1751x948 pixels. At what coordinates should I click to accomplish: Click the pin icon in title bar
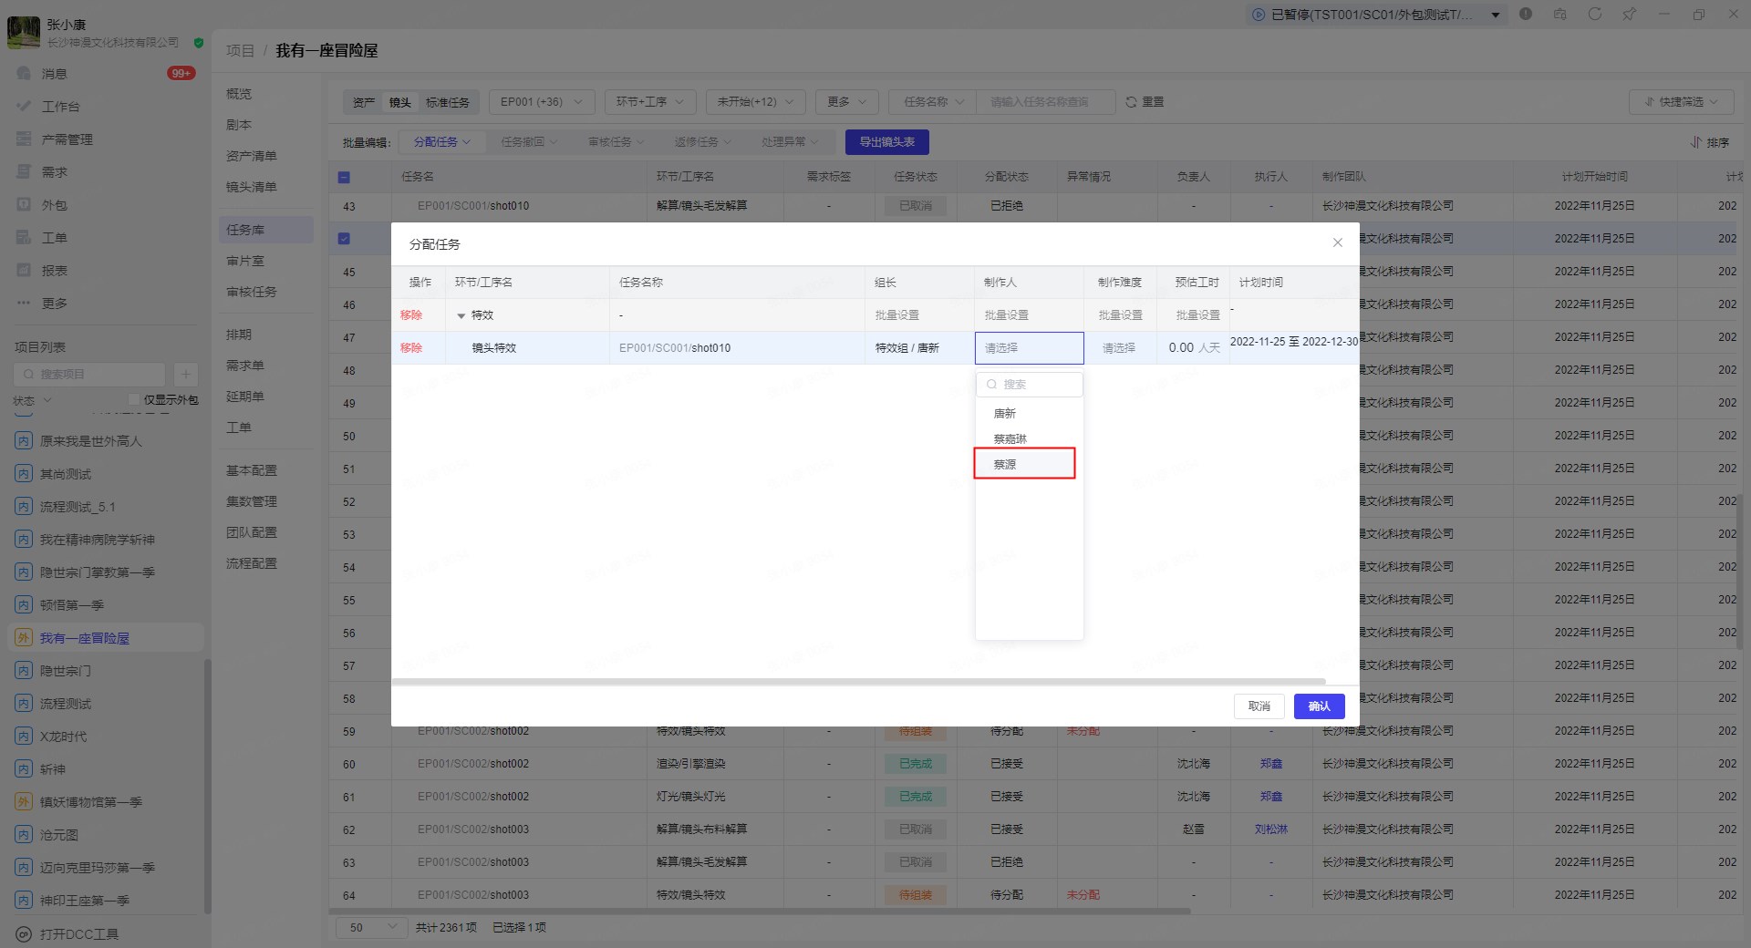(x=1629, y=15)
